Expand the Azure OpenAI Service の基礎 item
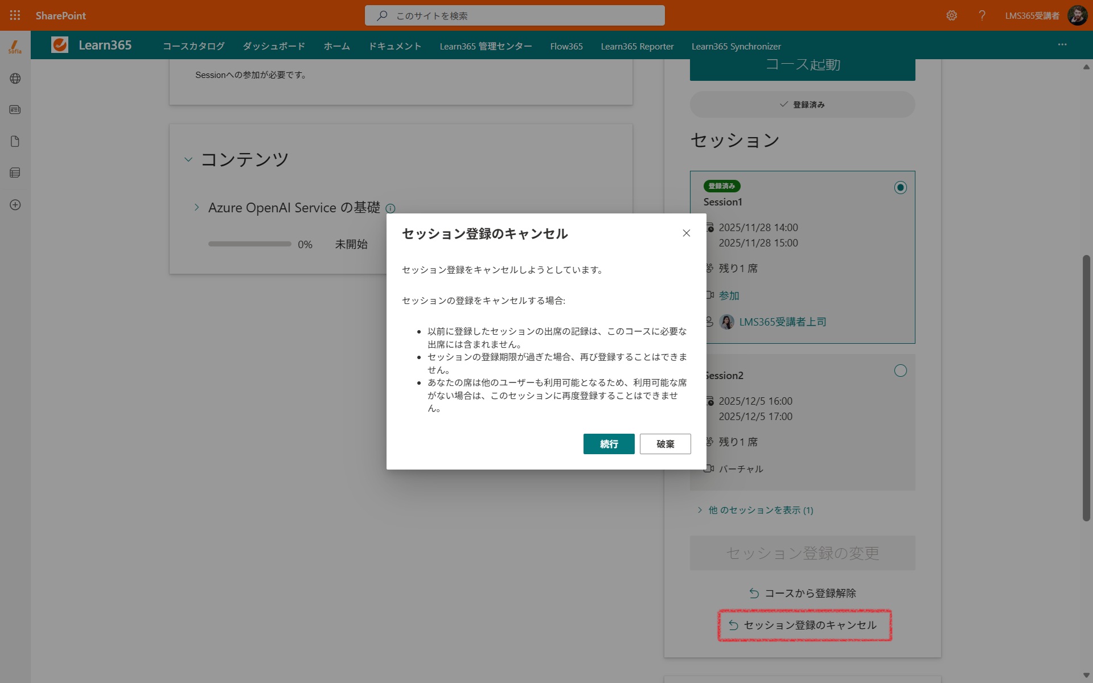 [197, 207]
